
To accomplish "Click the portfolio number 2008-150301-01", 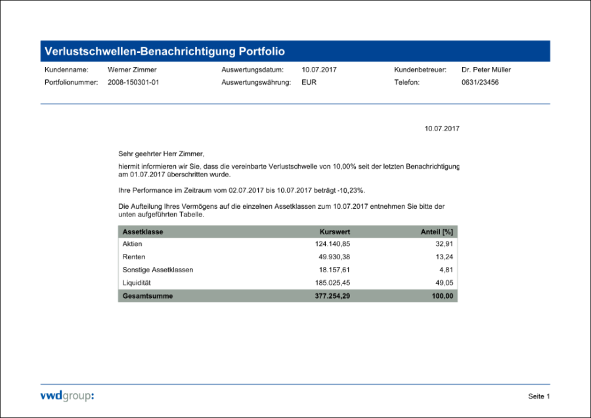I will tap(133, 83).
